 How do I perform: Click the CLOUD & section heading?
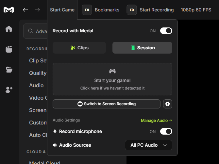click(x=36, y=152)
